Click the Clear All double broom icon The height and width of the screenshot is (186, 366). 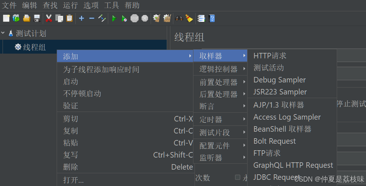coord(167,18)
